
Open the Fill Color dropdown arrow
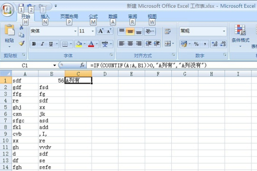[x=84, y=44]
